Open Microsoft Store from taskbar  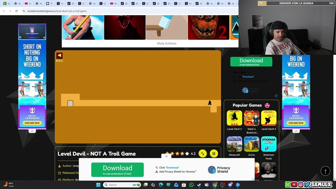point(184,185)
